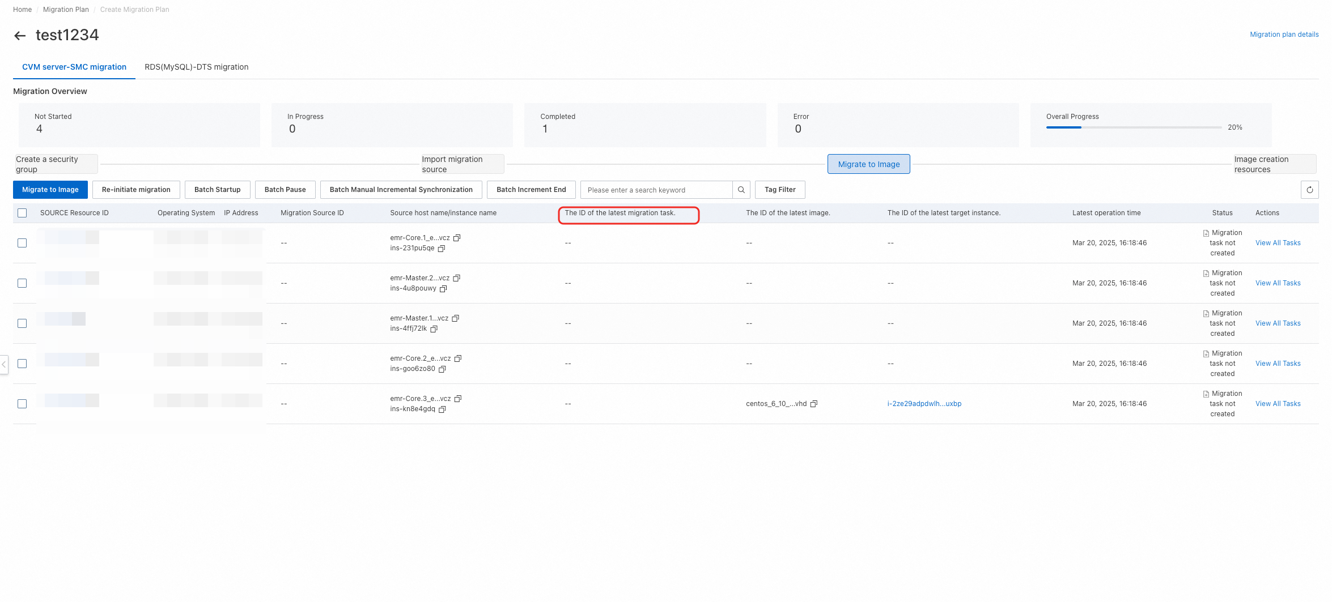Copy instance name ins-kn8e4gdq

443,409
